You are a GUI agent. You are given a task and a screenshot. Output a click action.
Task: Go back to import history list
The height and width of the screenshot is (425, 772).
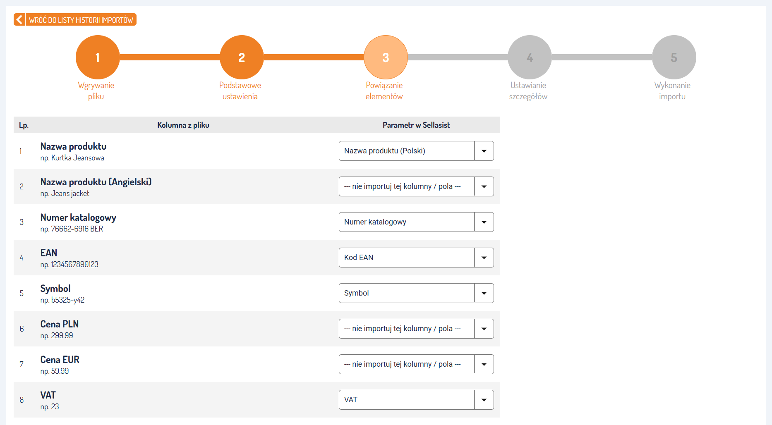81,20
